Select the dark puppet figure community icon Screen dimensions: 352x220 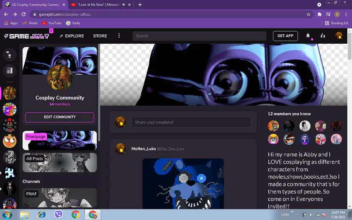9,189
